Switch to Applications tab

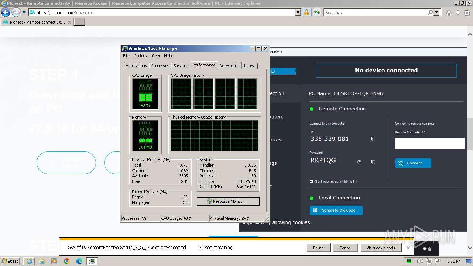click(x=136, y=66)
